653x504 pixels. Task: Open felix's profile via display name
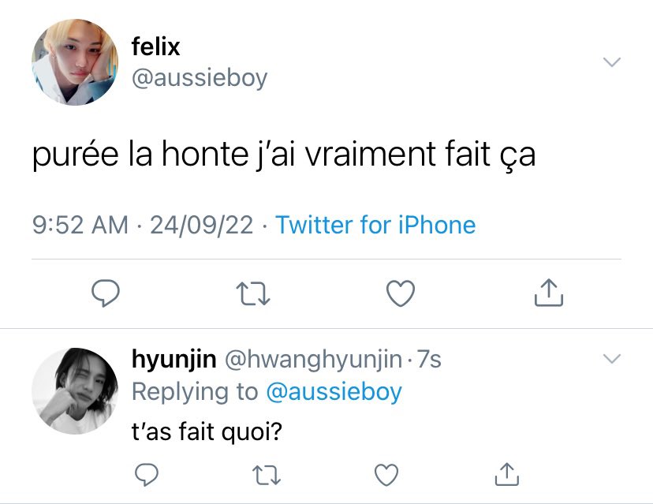tap(155, 47)
